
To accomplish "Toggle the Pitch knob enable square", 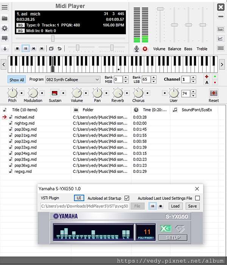I will pos(22,93).
